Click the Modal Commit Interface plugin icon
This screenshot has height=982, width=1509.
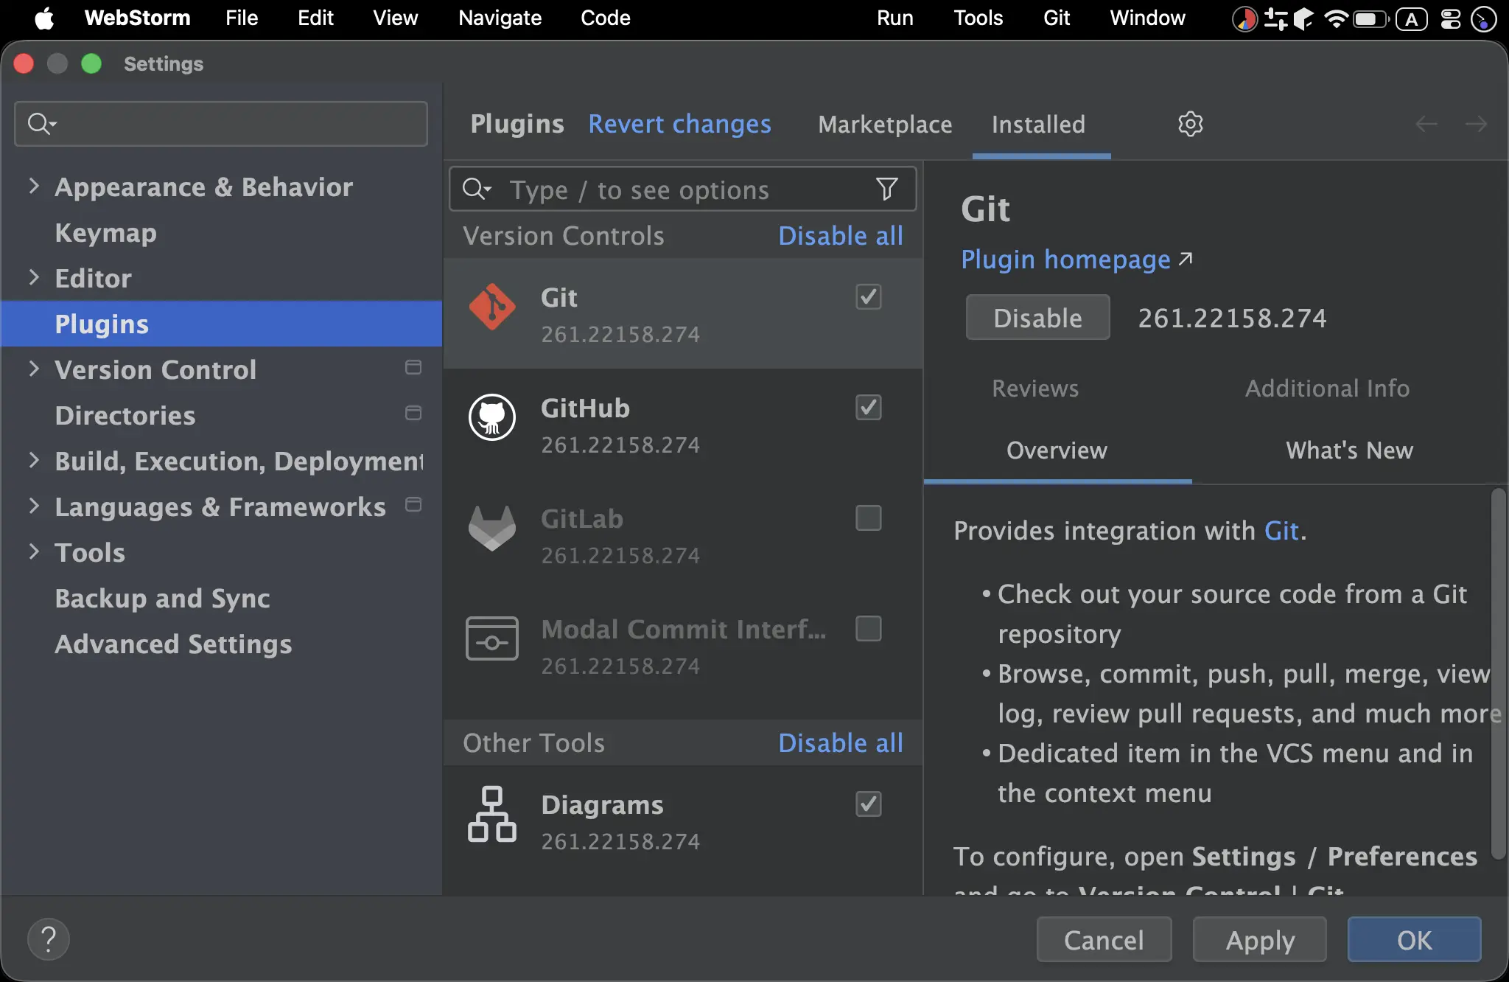492,638
